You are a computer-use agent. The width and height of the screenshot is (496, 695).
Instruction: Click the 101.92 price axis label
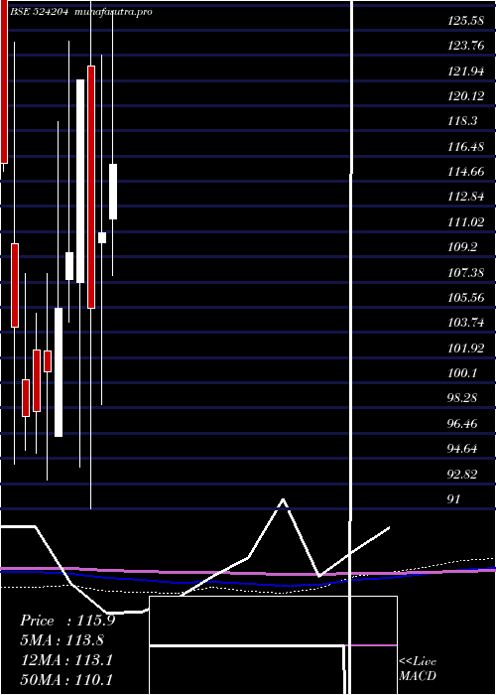pyautogui.click(x=465, y=347)
